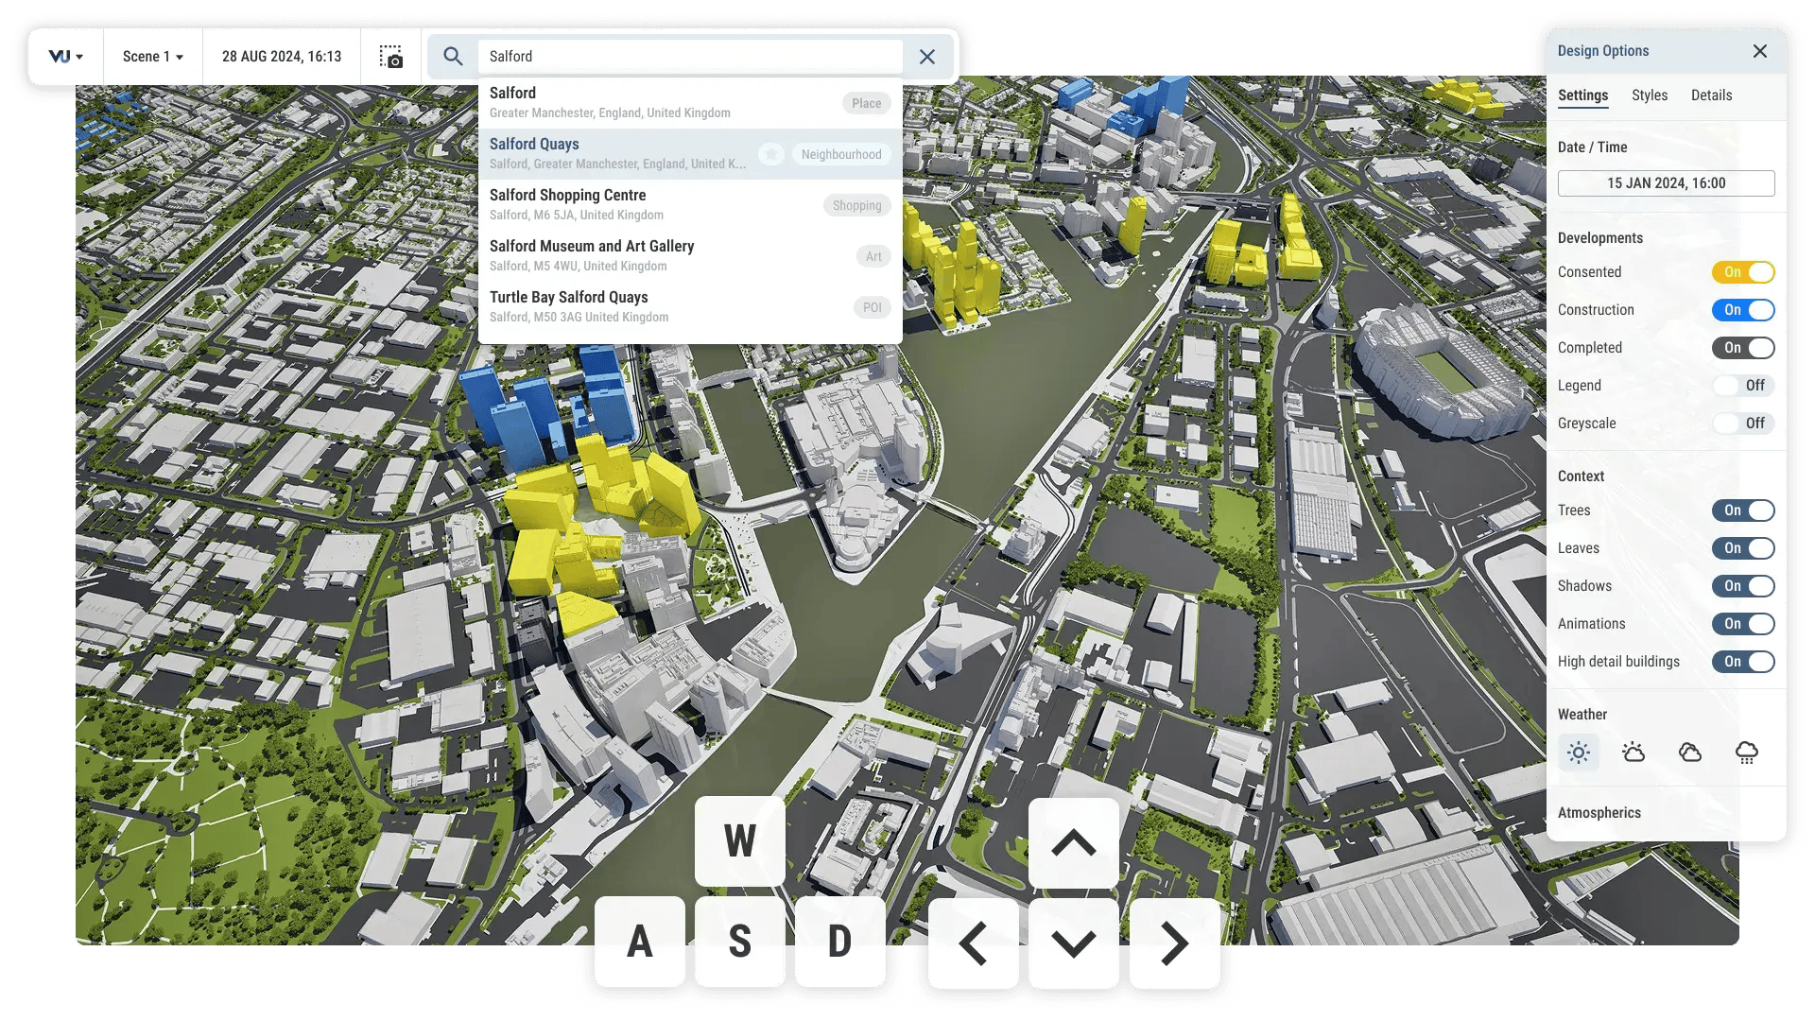Select the sunny weather icon

pos(1578,753)
